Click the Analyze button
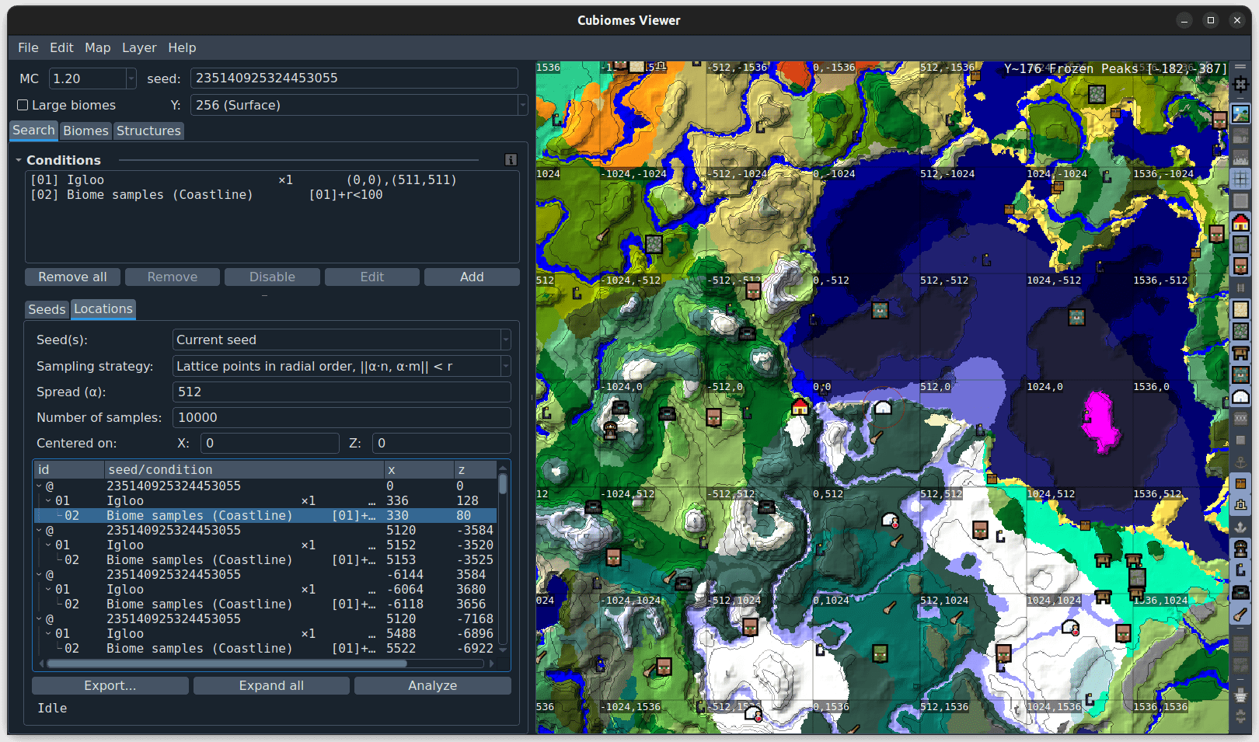Viewport: 1259px width, 742px height. pyautogui.click(x=432, y=685)
